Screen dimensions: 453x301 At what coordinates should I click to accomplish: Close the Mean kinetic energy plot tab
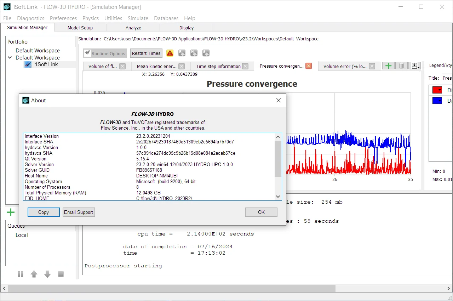click(182, 66)
